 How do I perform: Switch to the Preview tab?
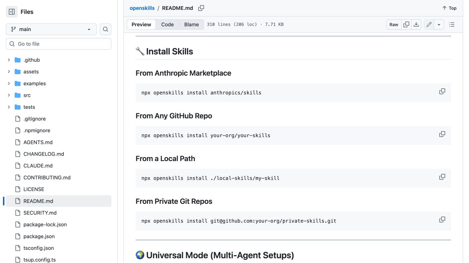[141, 24]
